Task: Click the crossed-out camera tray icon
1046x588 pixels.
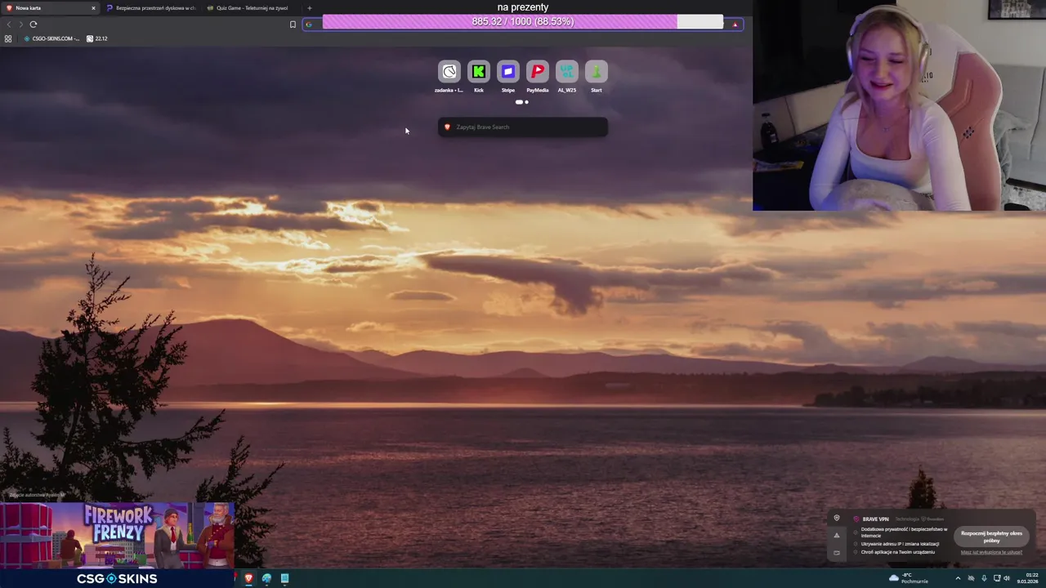Action: click(971, 578)
